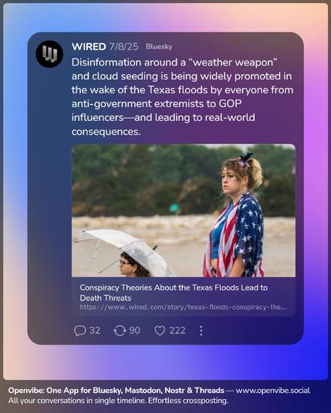Image resolution: width=331 pixels, height=413 pixels.
Task: Select the Bluesky source label
Action: tap(159, 47)
